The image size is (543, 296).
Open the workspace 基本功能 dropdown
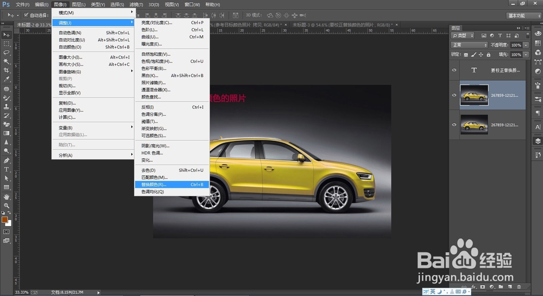523,16
